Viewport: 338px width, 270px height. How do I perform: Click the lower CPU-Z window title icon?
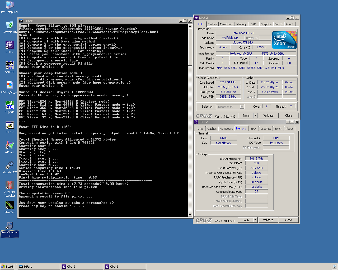tap(196, 122)
